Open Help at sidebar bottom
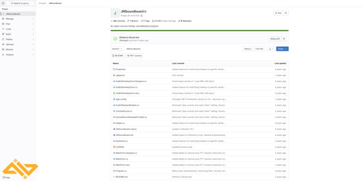 coord(6,177)
